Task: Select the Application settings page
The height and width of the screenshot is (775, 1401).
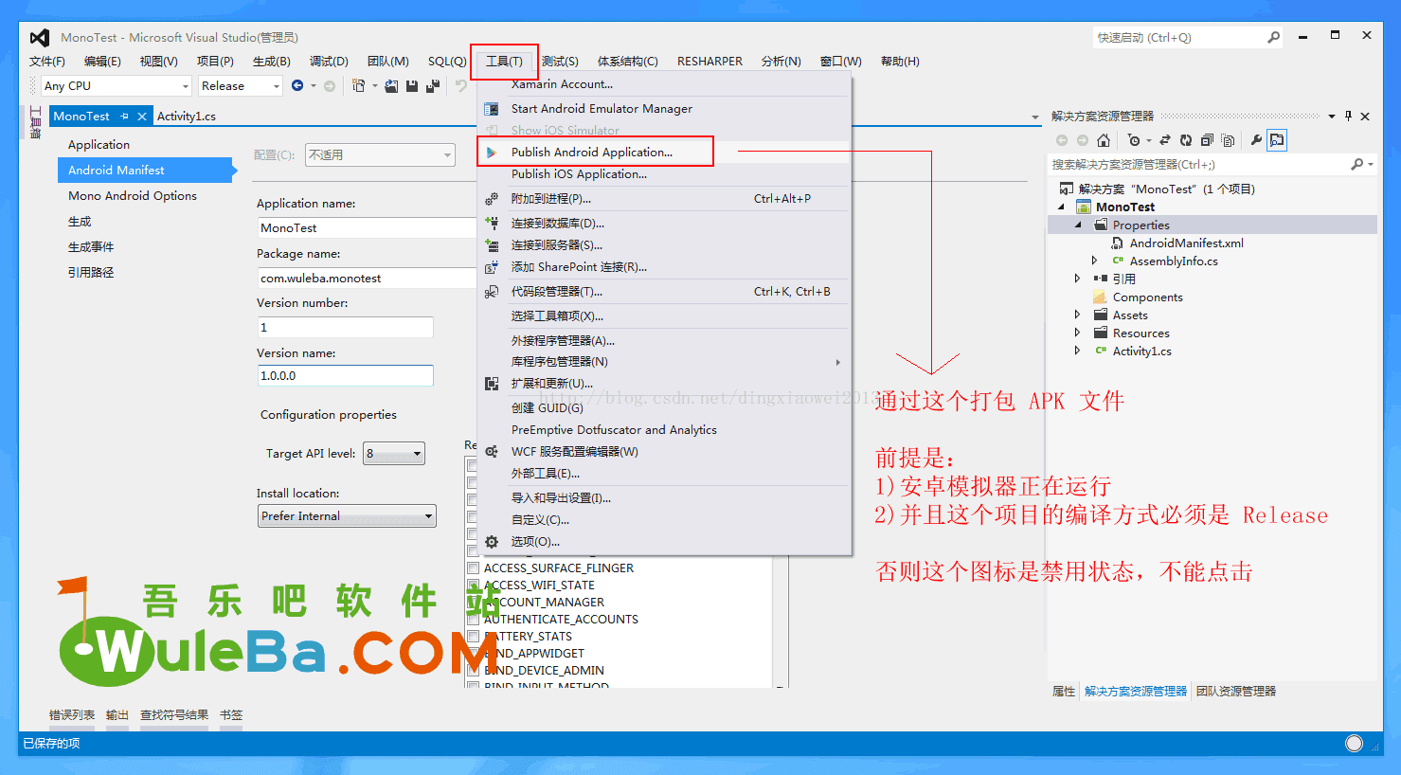Action: tap(99, 144)
